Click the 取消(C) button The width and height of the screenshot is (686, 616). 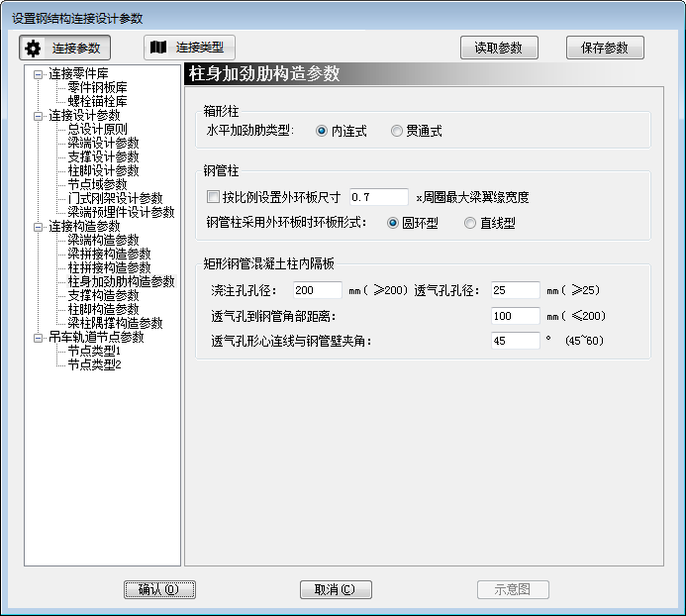(336, 589)
